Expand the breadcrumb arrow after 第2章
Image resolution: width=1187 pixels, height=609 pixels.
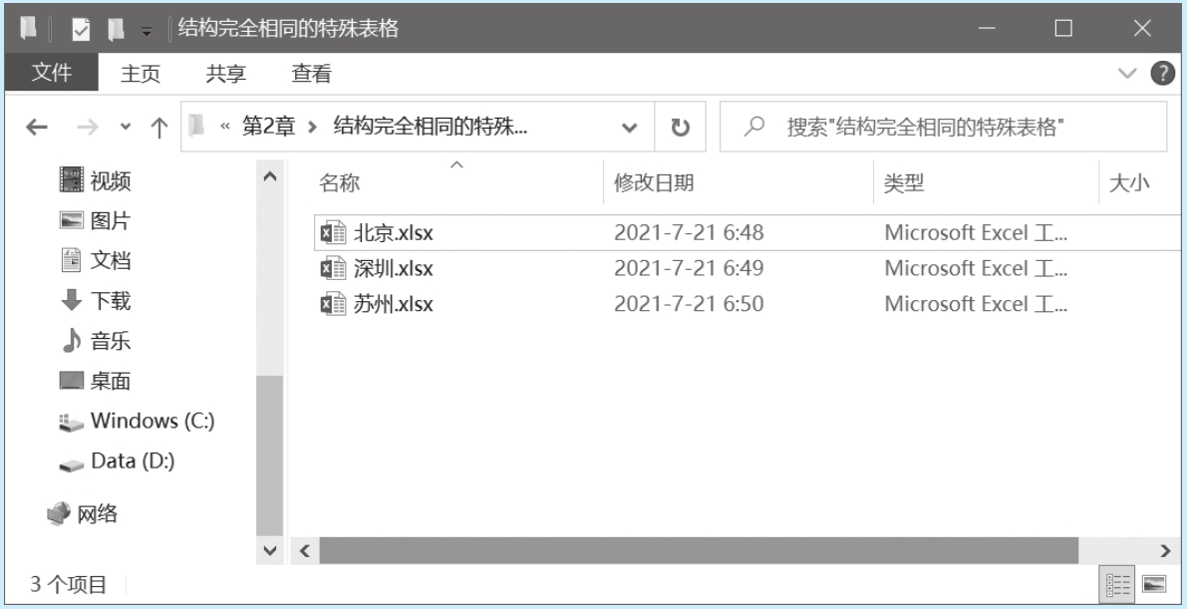point(313,127)
